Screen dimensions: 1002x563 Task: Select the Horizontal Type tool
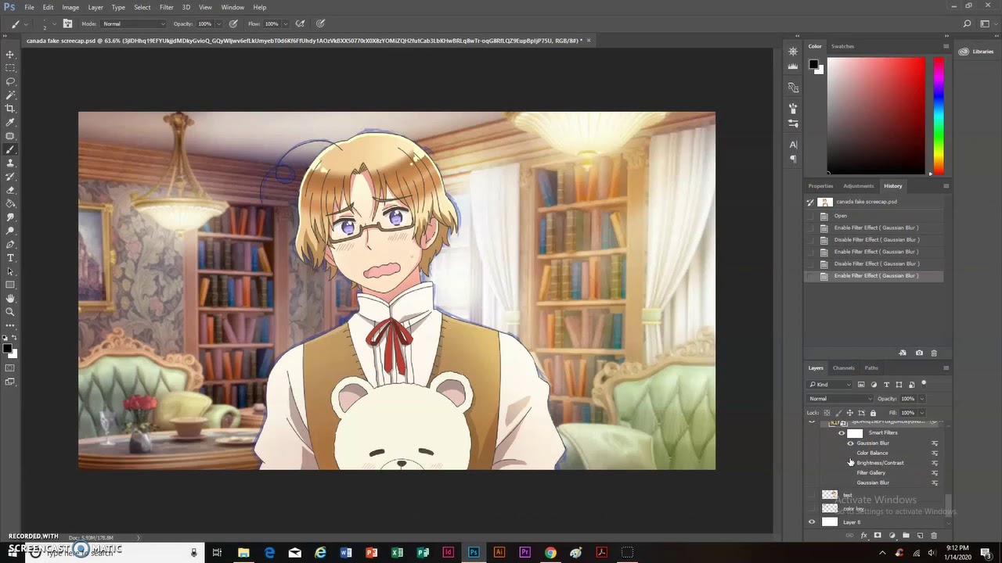tap(10, 257)
